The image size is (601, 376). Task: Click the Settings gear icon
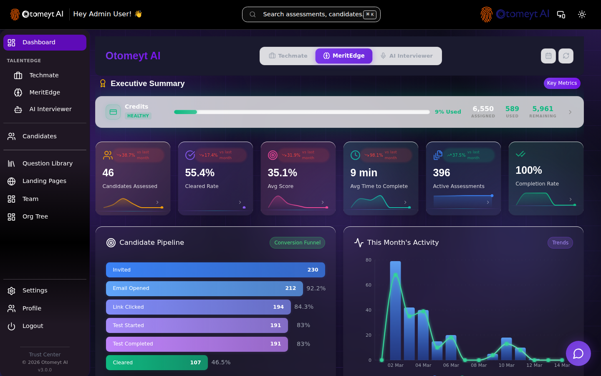[11, 291]
